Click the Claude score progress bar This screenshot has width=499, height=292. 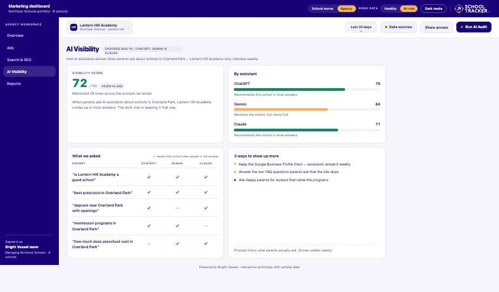point(307,130)
